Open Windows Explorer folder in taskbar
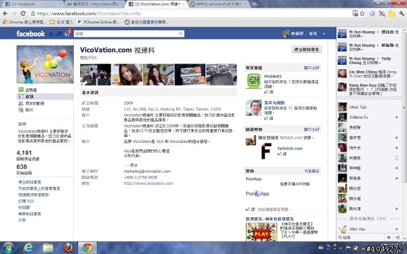 pos(48,248)
